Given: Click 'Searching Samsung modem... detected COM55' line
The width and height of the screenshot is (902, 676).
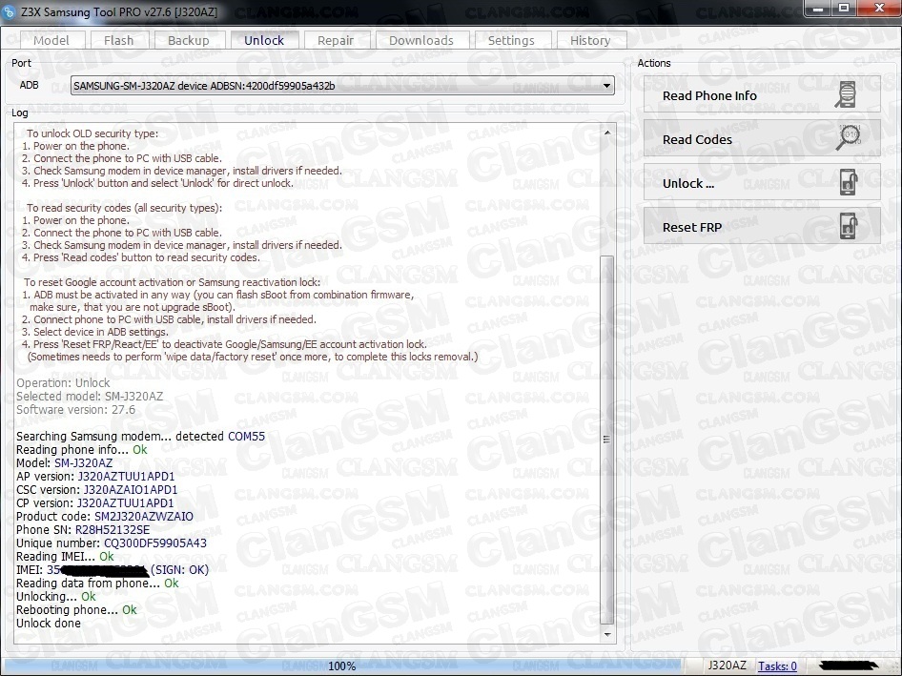Looking at the screenshot, I should (x=140, y=436).
